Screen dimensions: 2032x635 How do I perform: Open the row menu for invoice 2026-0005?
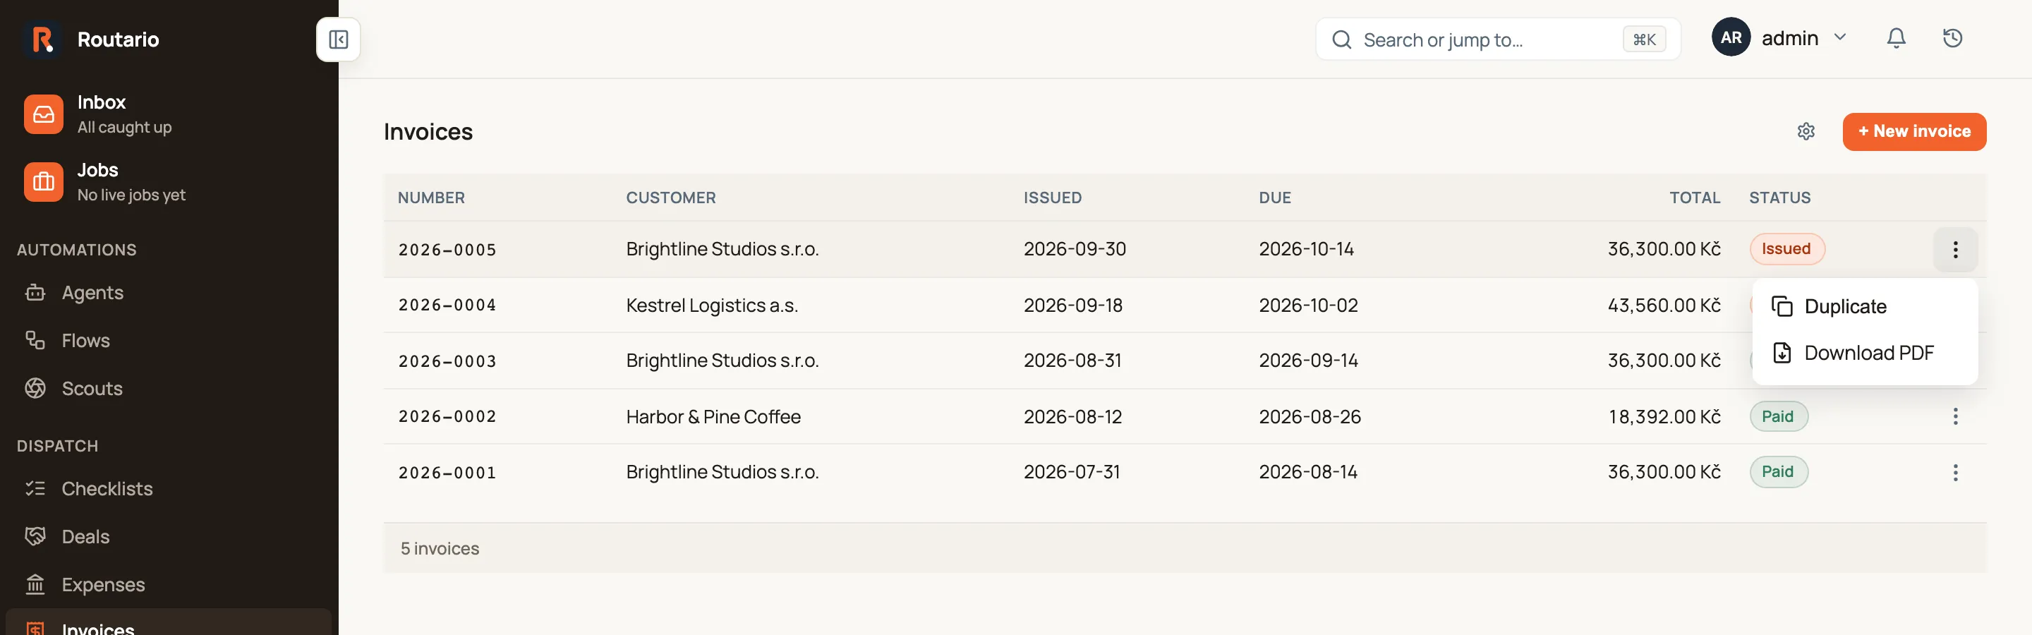pyautogui.click(x=1954, y=249)
